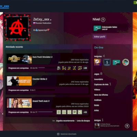The height and width of the screenshot is (137, 137).
Task: View third Euro Truck Simulator 2 achievement icon
Action: (x=69, y=68)
